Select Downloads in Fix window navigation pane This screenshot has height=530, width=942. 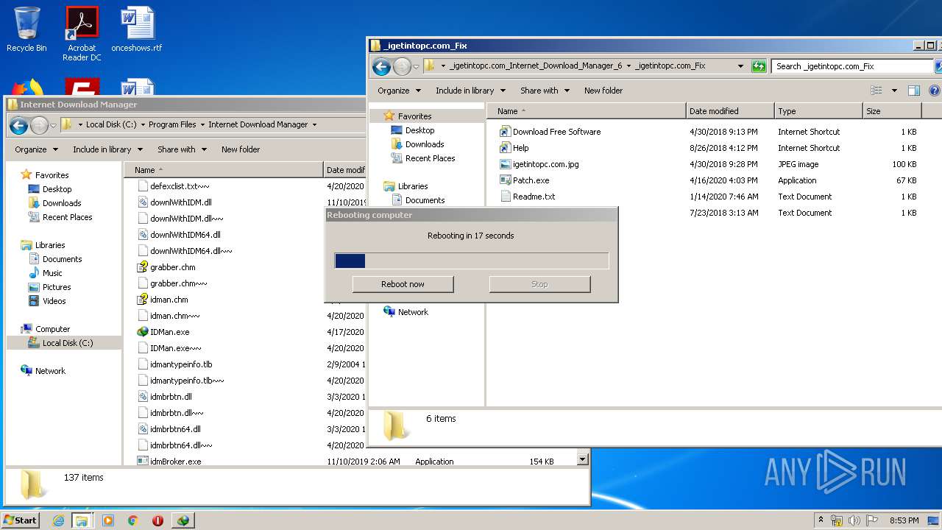pos(424,144)
